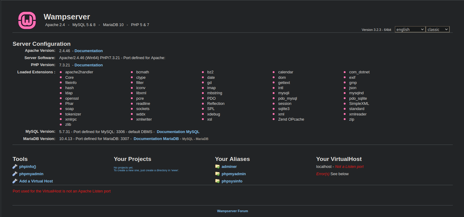Open the Apache Documentation link
464x217 pixels.
[x=88, y=51]
